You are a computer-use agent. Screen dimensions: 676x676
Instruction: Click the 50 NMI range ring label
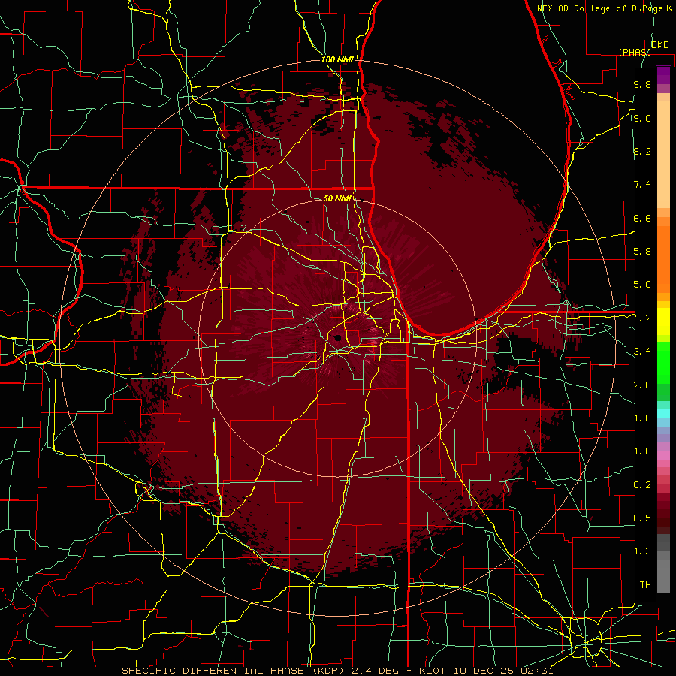click(337, 198)
